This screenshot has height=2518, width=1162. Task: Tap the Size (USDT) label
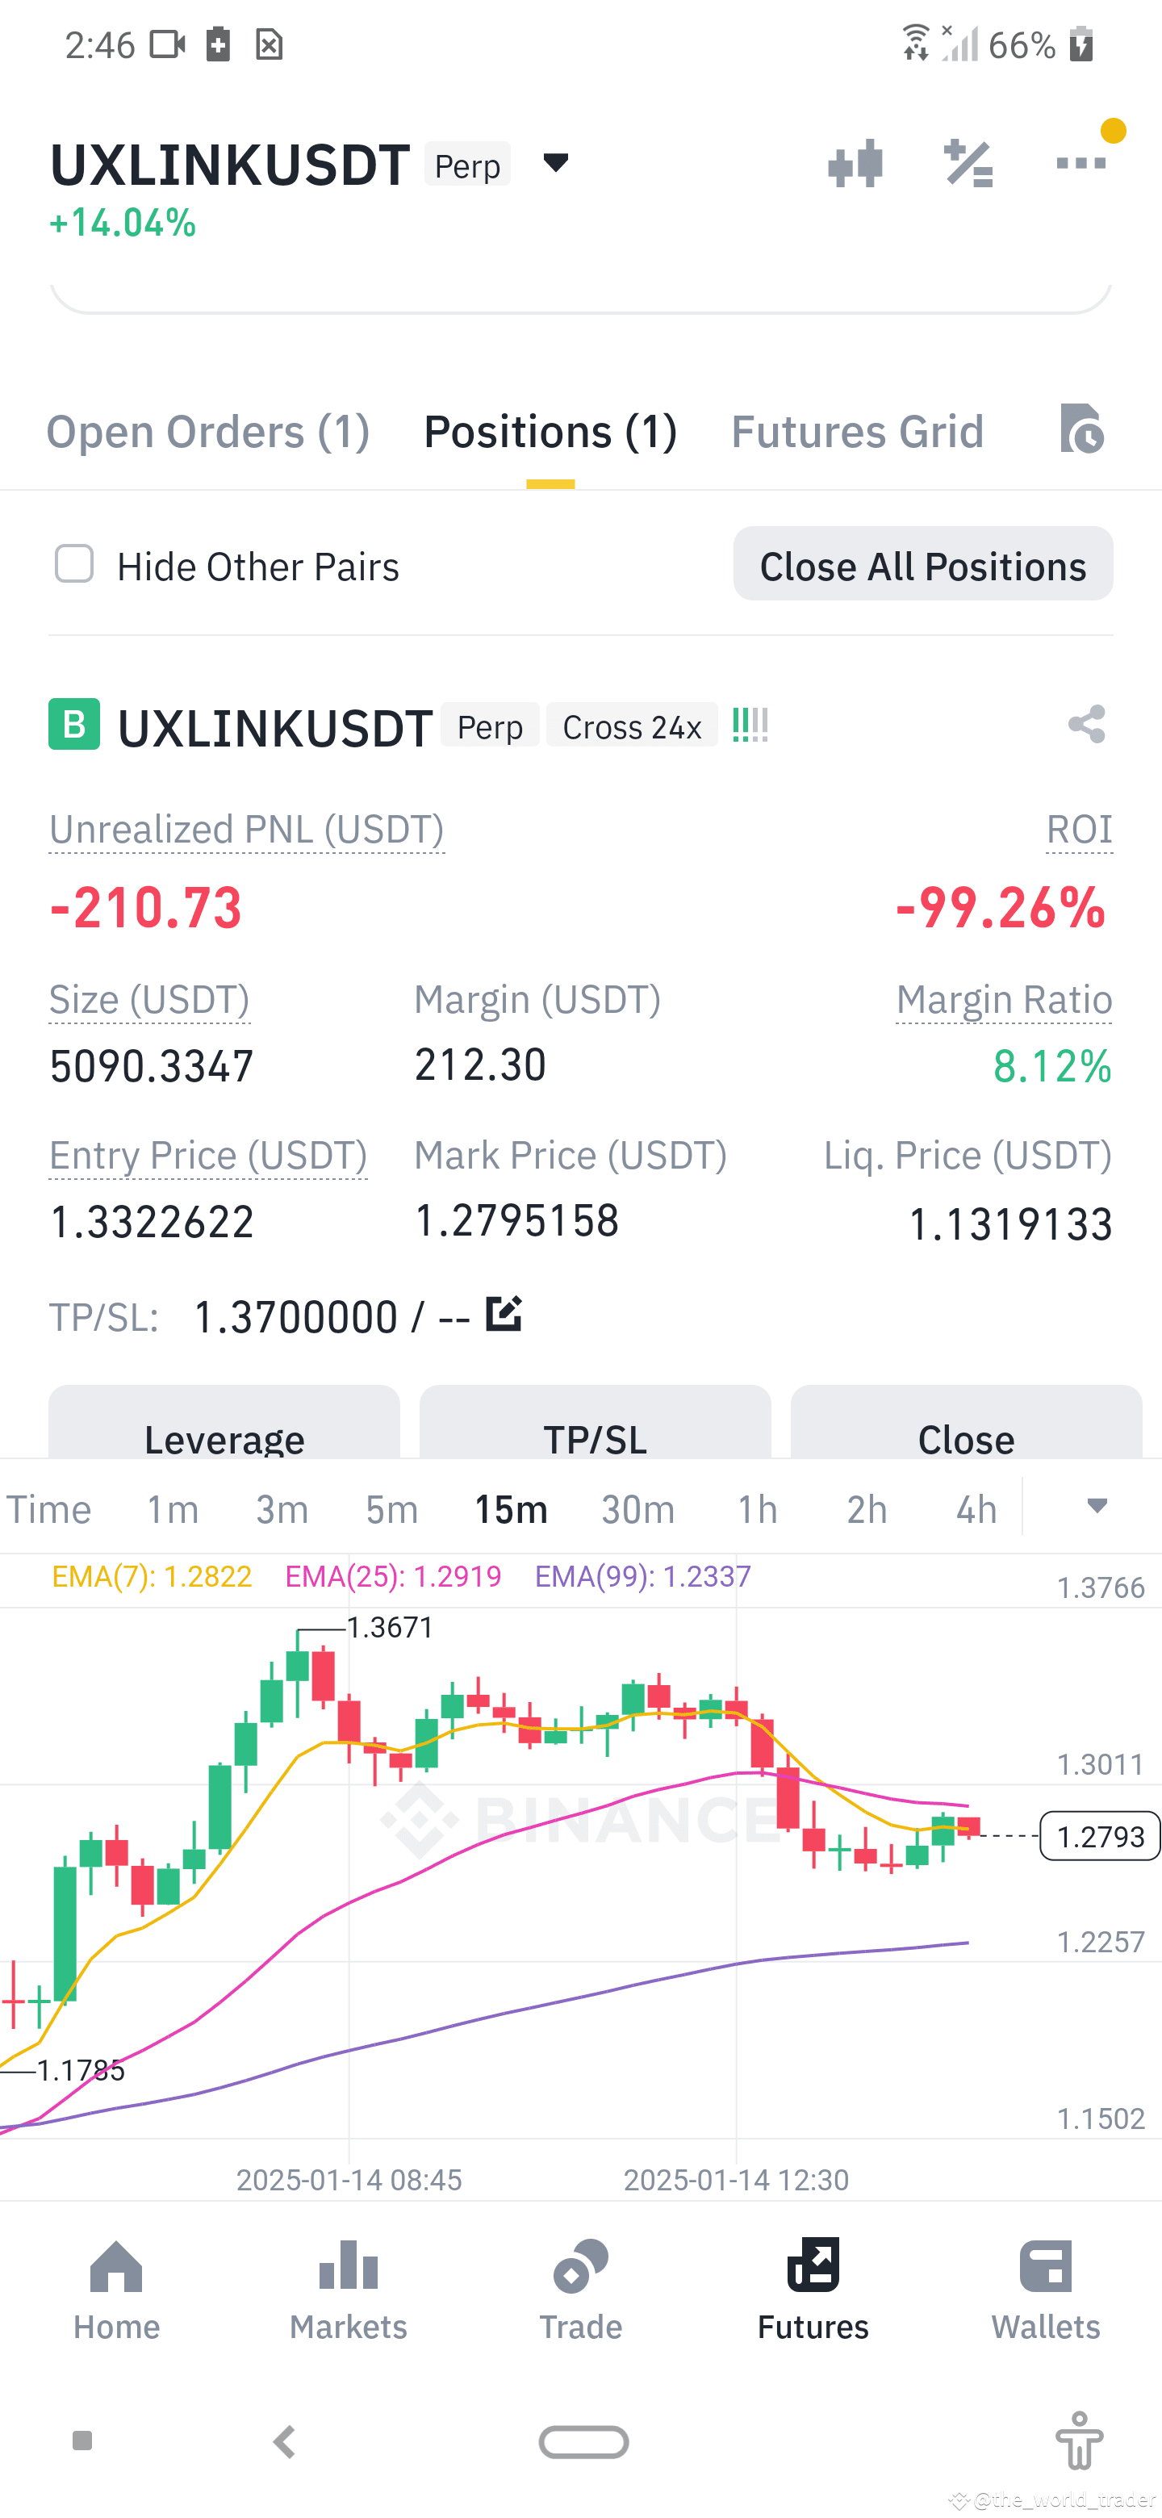(149, 1000)
